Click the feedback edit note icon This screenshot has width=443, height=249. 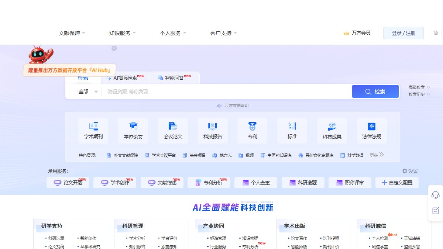click(x=436, y=211)
